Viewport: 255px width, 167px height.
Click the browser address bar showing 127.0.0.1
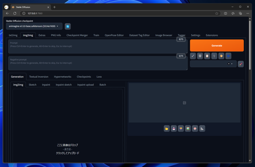[x=120, y=13]
